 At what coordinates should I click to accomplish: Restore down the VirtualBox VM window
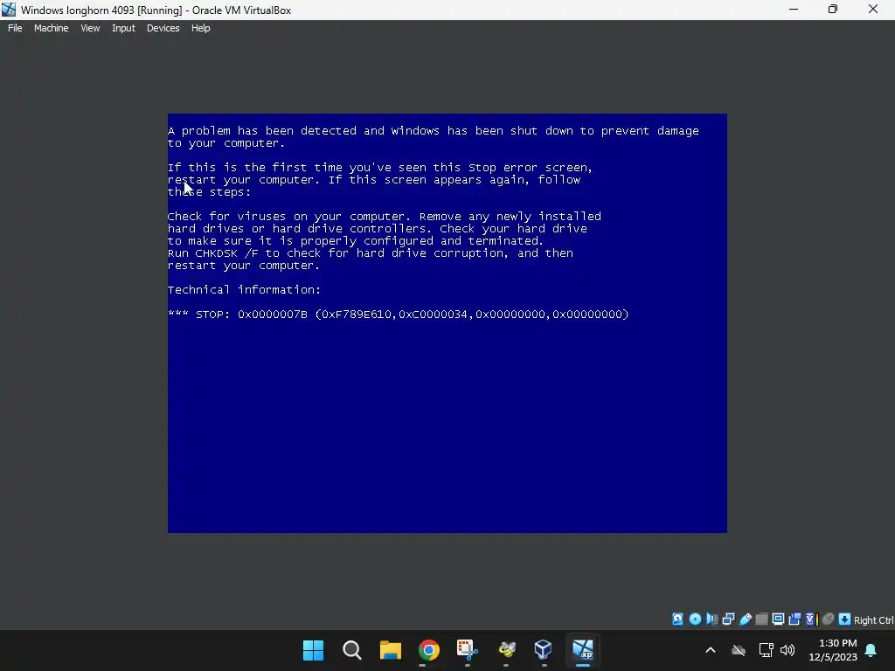point(833,10)
